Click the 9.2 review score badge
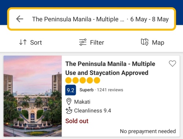 [71, 90]
